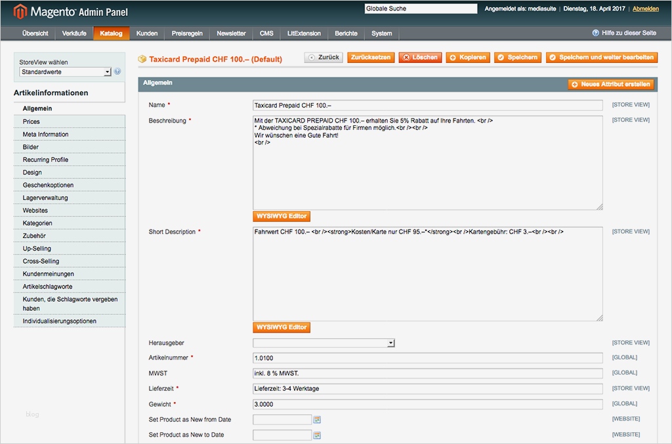
Task: Open the LitExtension menu
Action: coord(304,33)
